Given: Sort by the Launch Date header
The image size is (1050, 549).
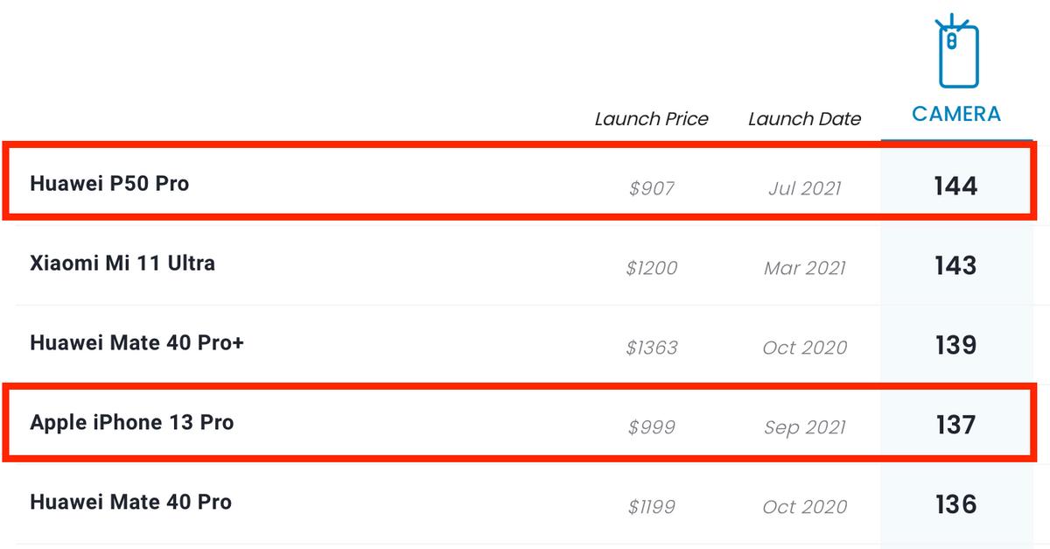Looking at the screenshot, I should pos(805,119).
